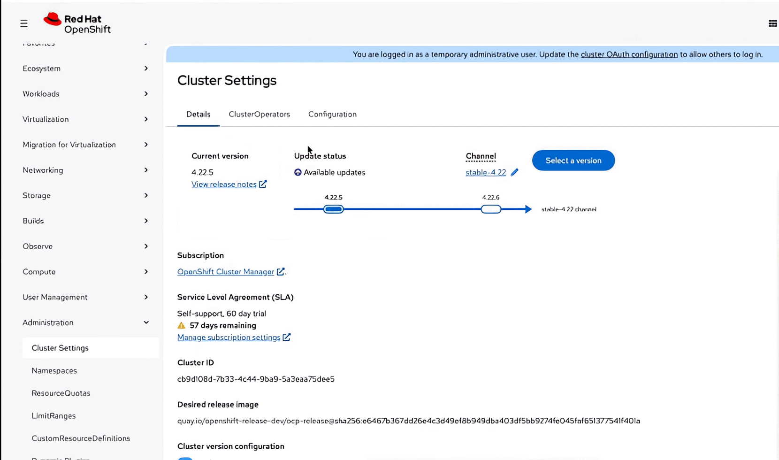Go to ResourceQuotas in the sidebar
The image size is (779, 460).
tap(61, 393)
